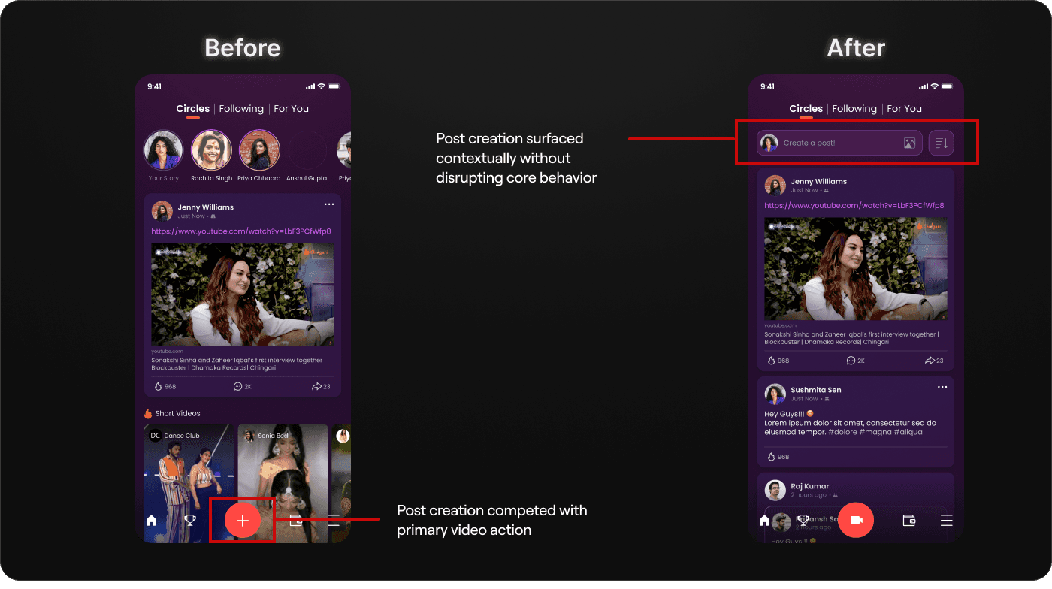Open the hamburger menu in After mockup
1052x589 pixels.
pos(947,520)
